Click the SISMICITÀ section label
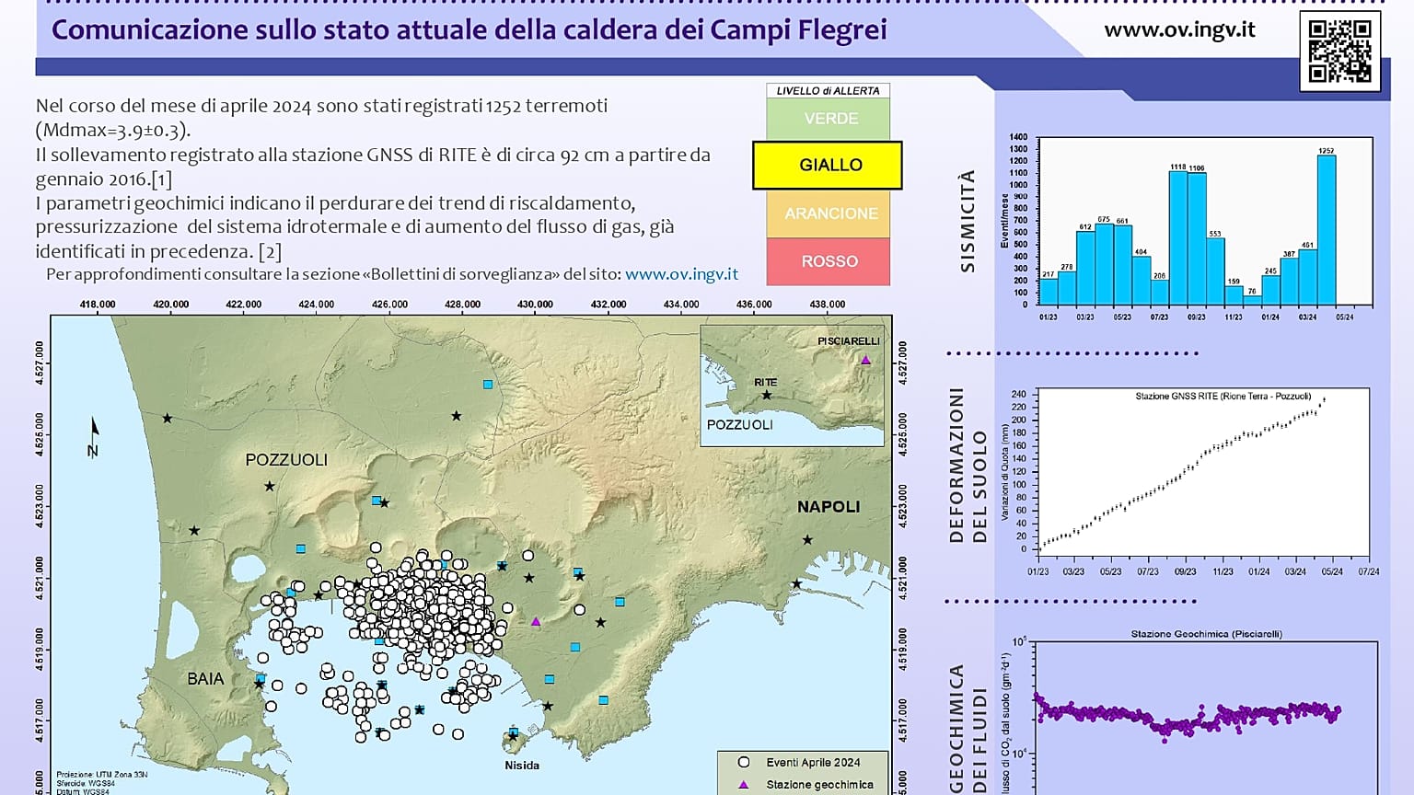The width and height of the screenshot is (1414, 795). (x=968, y=221)
